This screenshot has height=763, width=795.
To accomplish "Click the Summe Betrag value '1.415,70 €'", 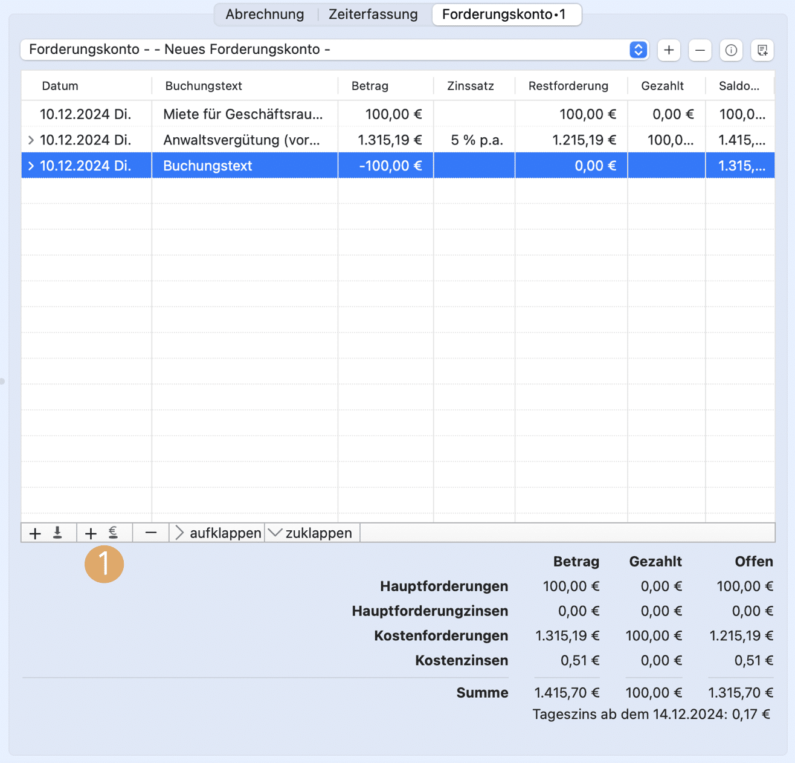I will (567, 693).
